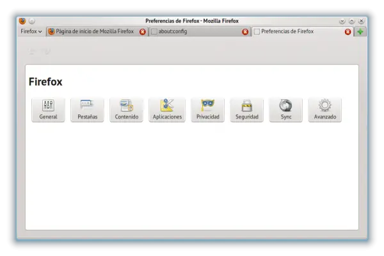Go to the Aplicaciones settings
Viewport: 384px width, 256px height.
pyautogui.click(x=167, y=109)
